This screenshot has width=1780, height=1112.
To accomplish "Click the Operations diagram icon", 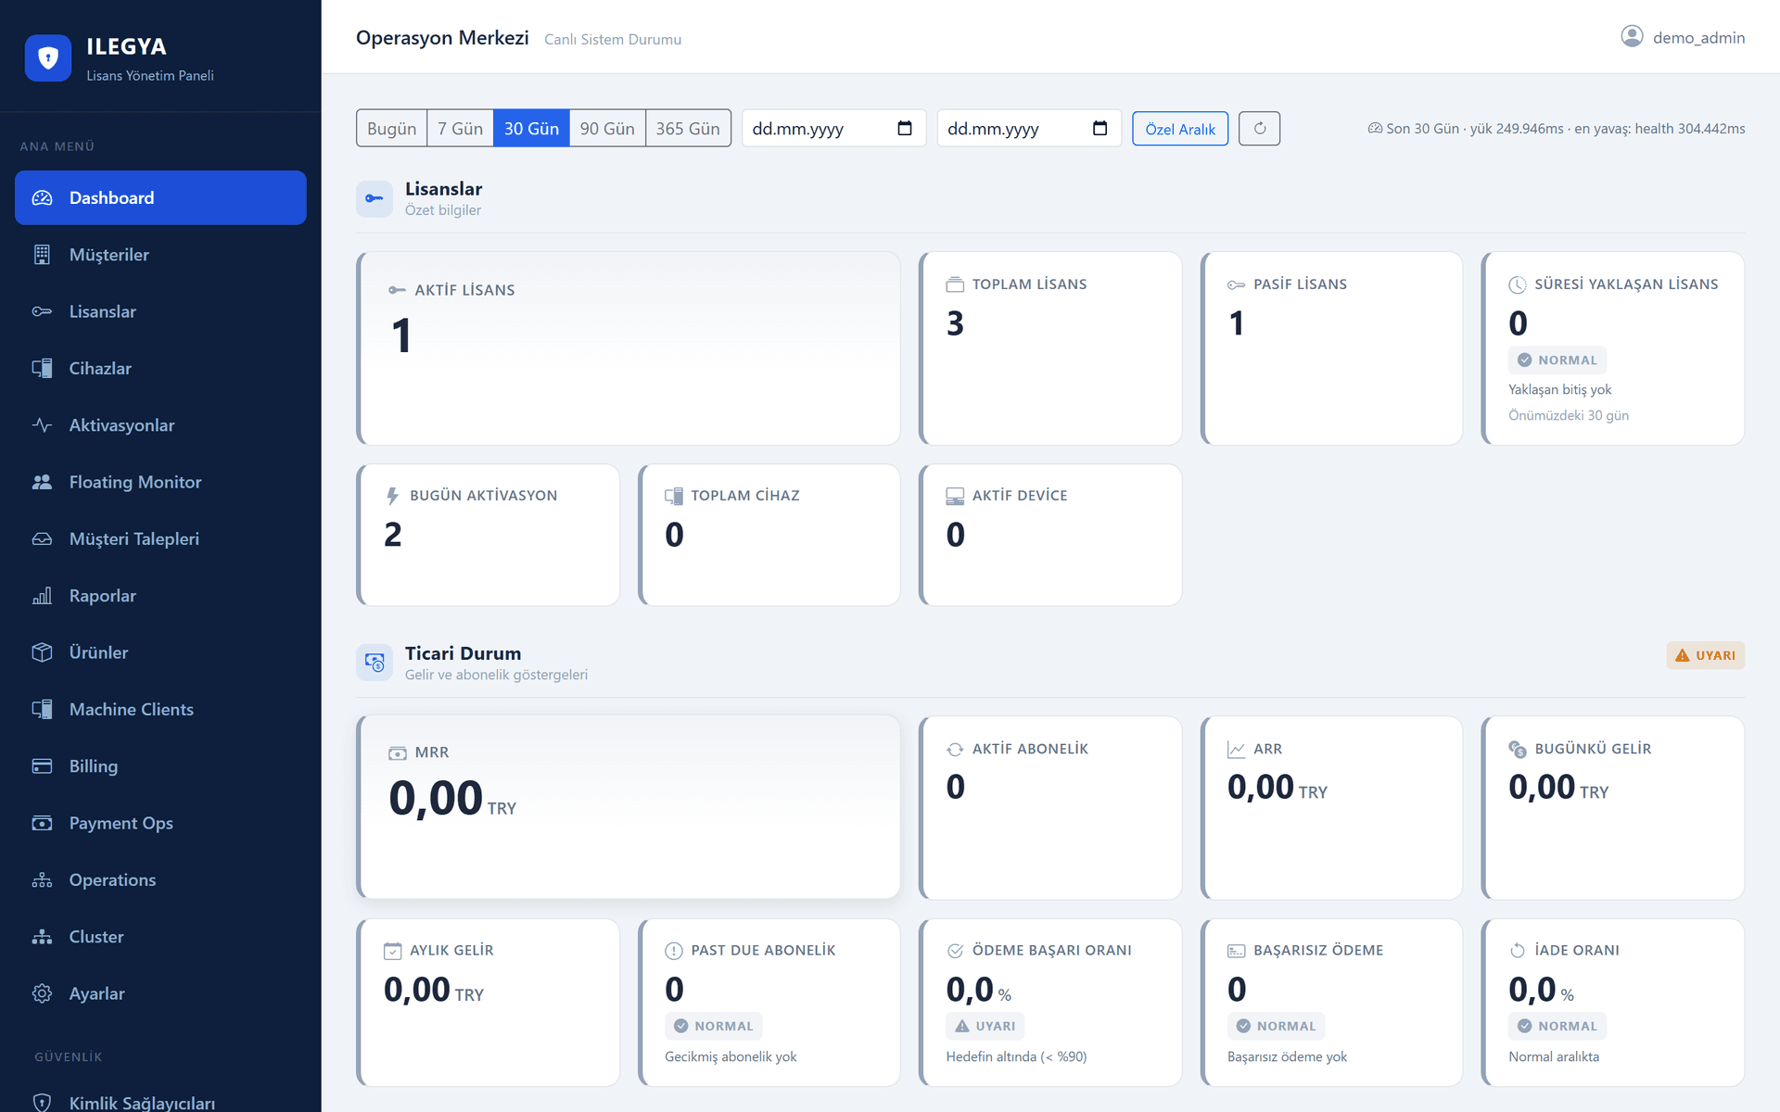I will click(x=43, y=879).
